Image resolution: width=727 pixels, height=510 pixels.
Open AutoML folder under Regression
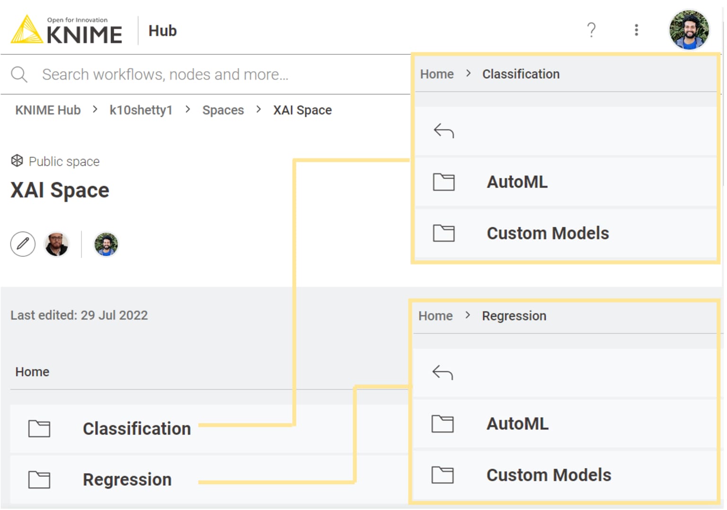coord(565,424)
